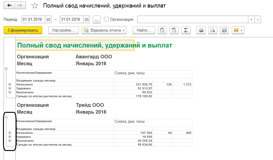
Task: Enable the Организация filter checkbox
Action: (x=106, y=19)
